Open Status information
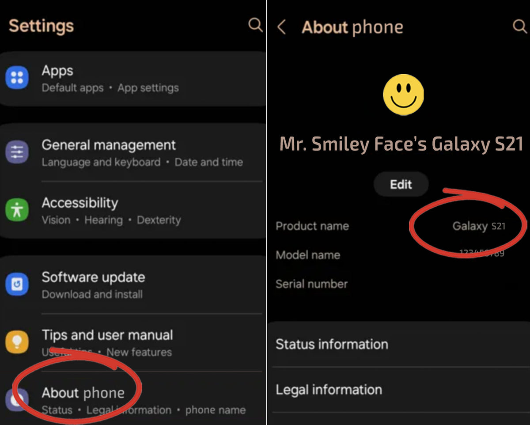 (x=399, y=344)
